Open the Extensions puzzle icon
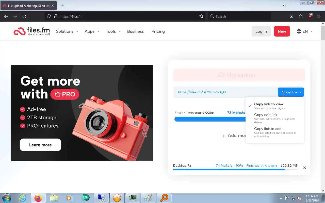The height and width of the screenshot is (203, 325). coord(301,16)
